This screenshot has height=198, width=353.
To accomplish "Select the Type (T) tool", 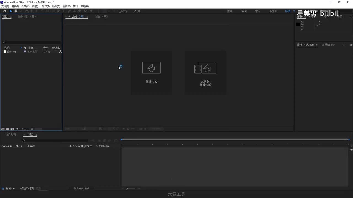I will (x=63, y=11).
